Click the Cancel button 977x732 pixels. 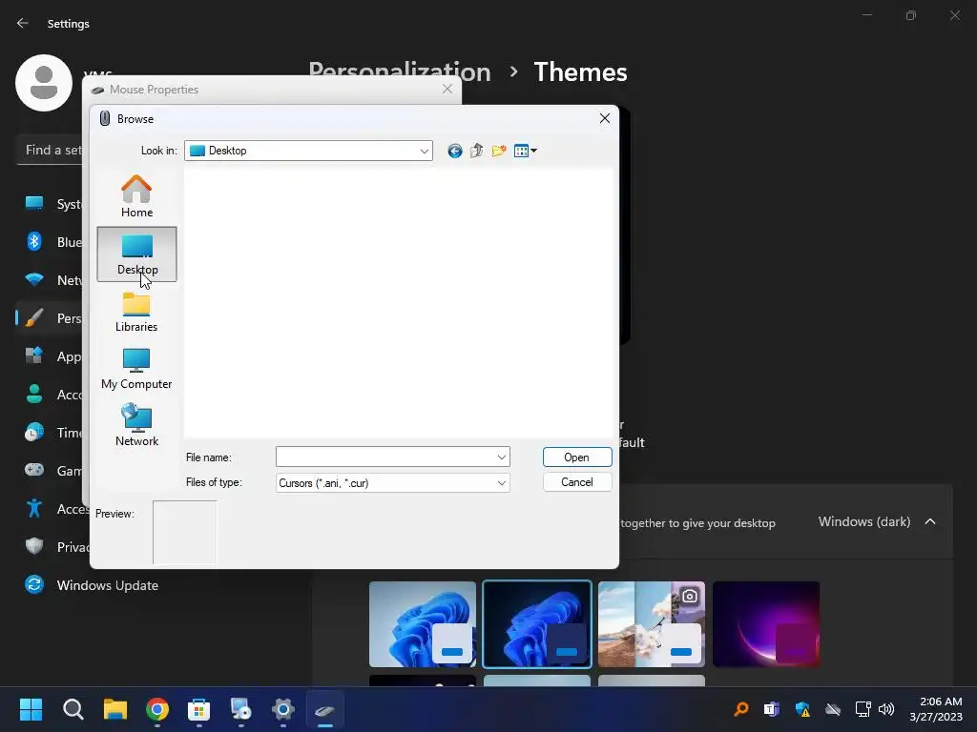point(577,481)
